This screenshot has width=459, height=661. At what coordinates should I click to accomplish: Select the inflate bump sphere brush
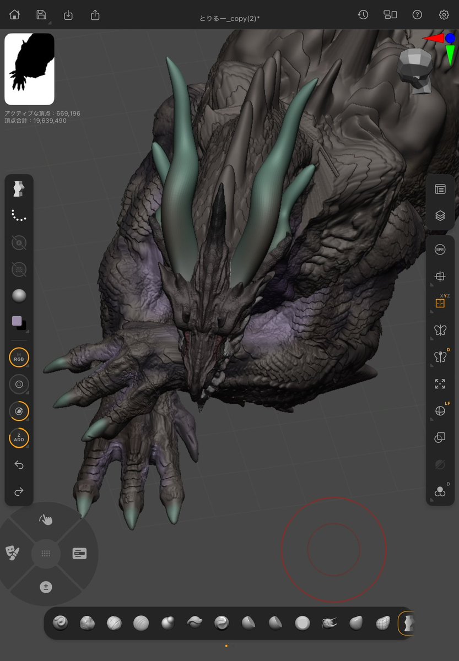click(168, 623)
